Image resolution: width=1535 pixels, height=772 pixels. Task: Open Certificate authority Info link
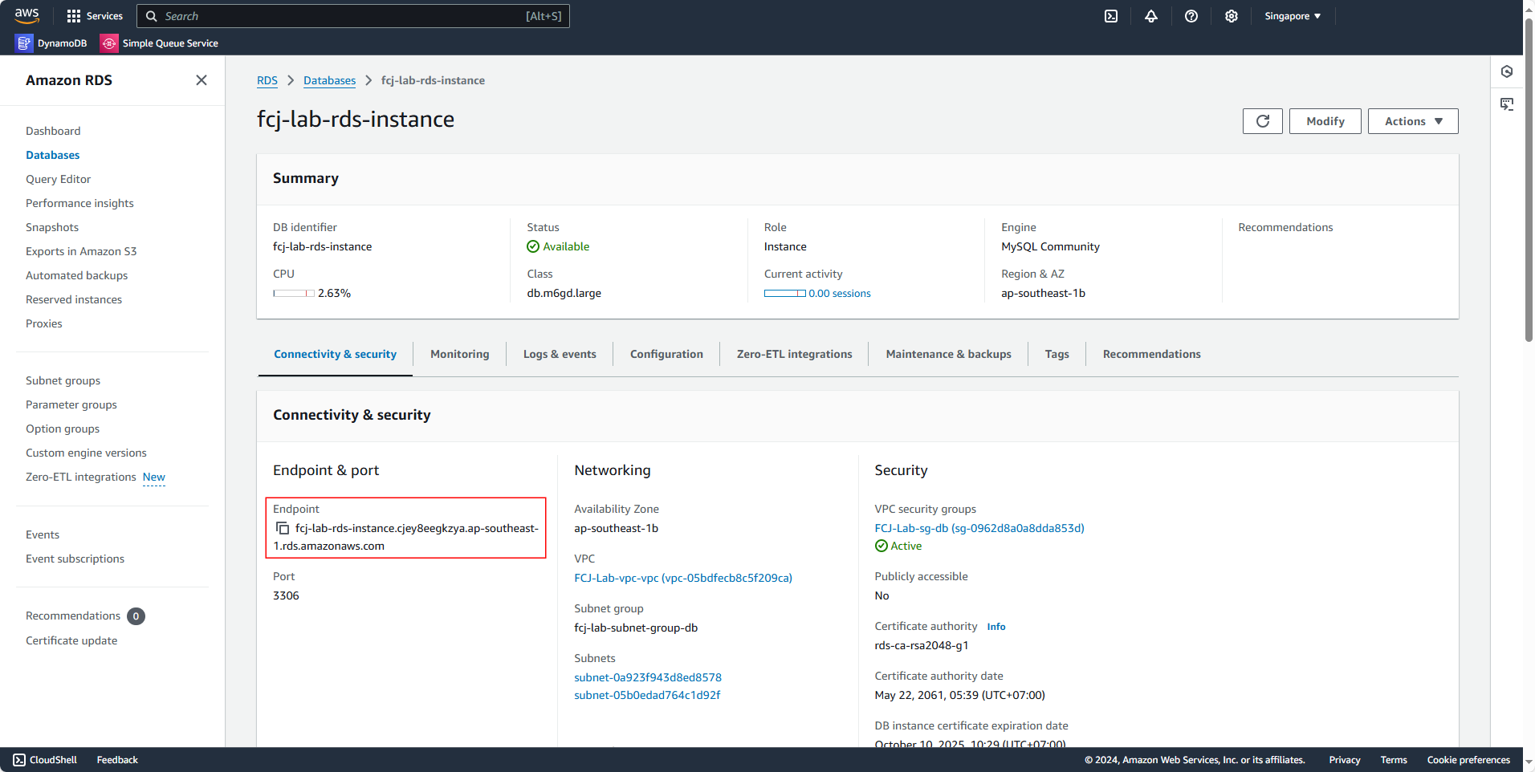click(996, 627)
